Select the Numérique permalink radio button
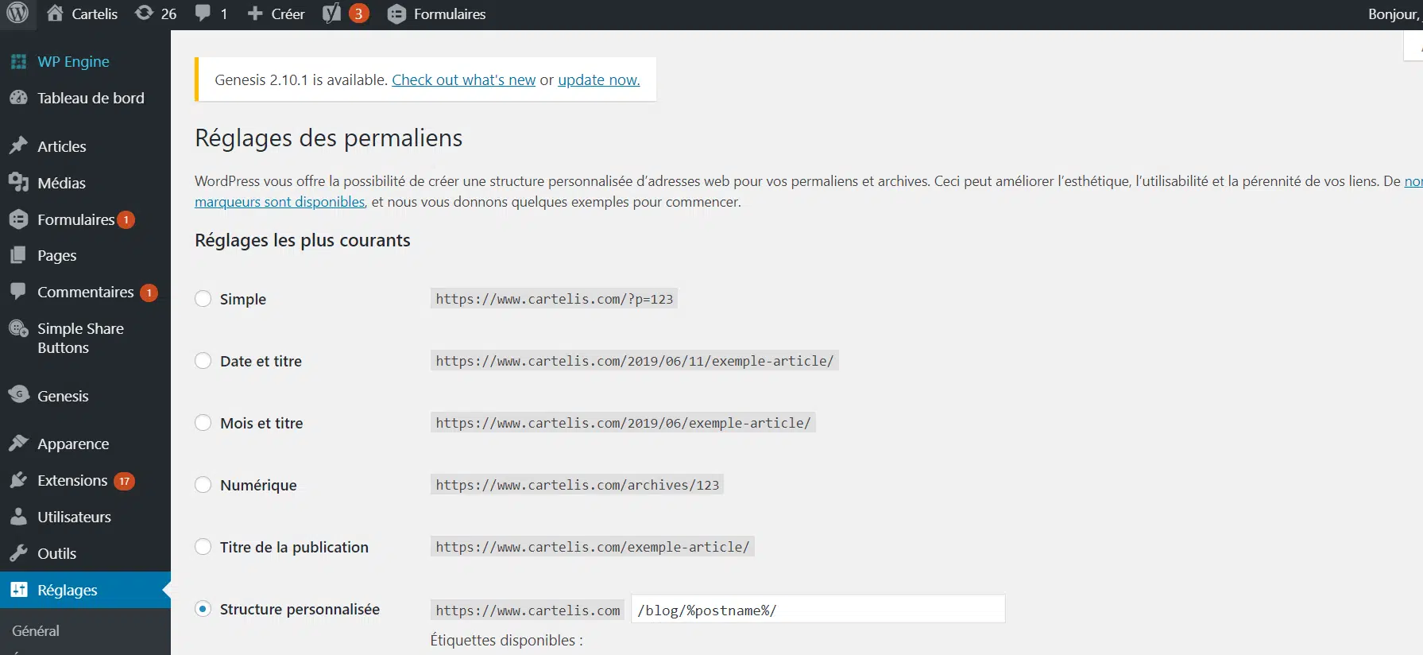This screenshot has height=655, width=1423. (203, 485)
